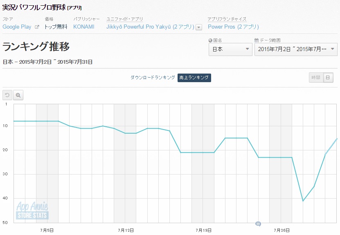340x235 pixels.
Task: Click the reset zoom undo icon
Action: pos(7,95)
